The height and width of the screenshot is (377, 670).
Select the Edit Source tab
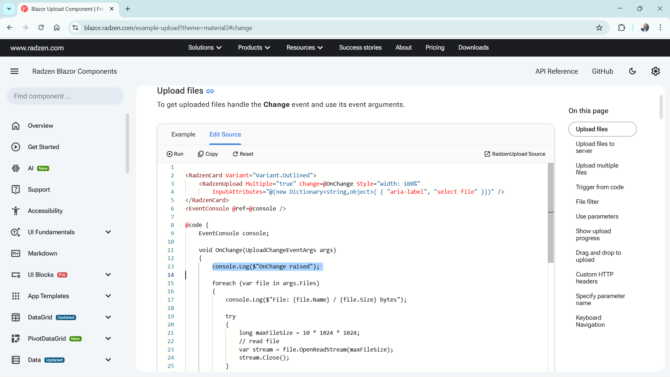225,134
